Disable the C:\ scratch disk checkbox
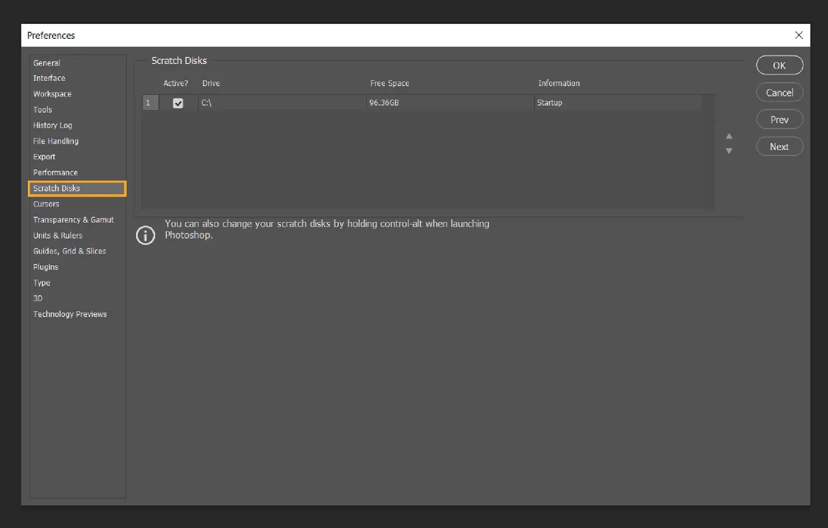 coord(177,102)
